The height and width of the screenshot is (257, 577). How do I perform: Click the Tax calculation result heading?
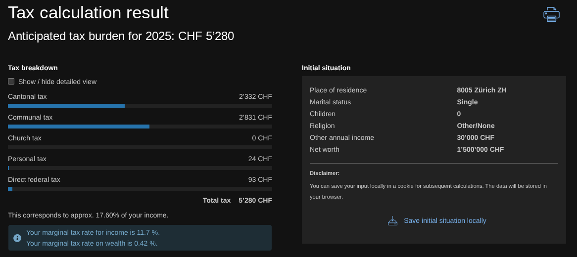[x=88, y=12]
